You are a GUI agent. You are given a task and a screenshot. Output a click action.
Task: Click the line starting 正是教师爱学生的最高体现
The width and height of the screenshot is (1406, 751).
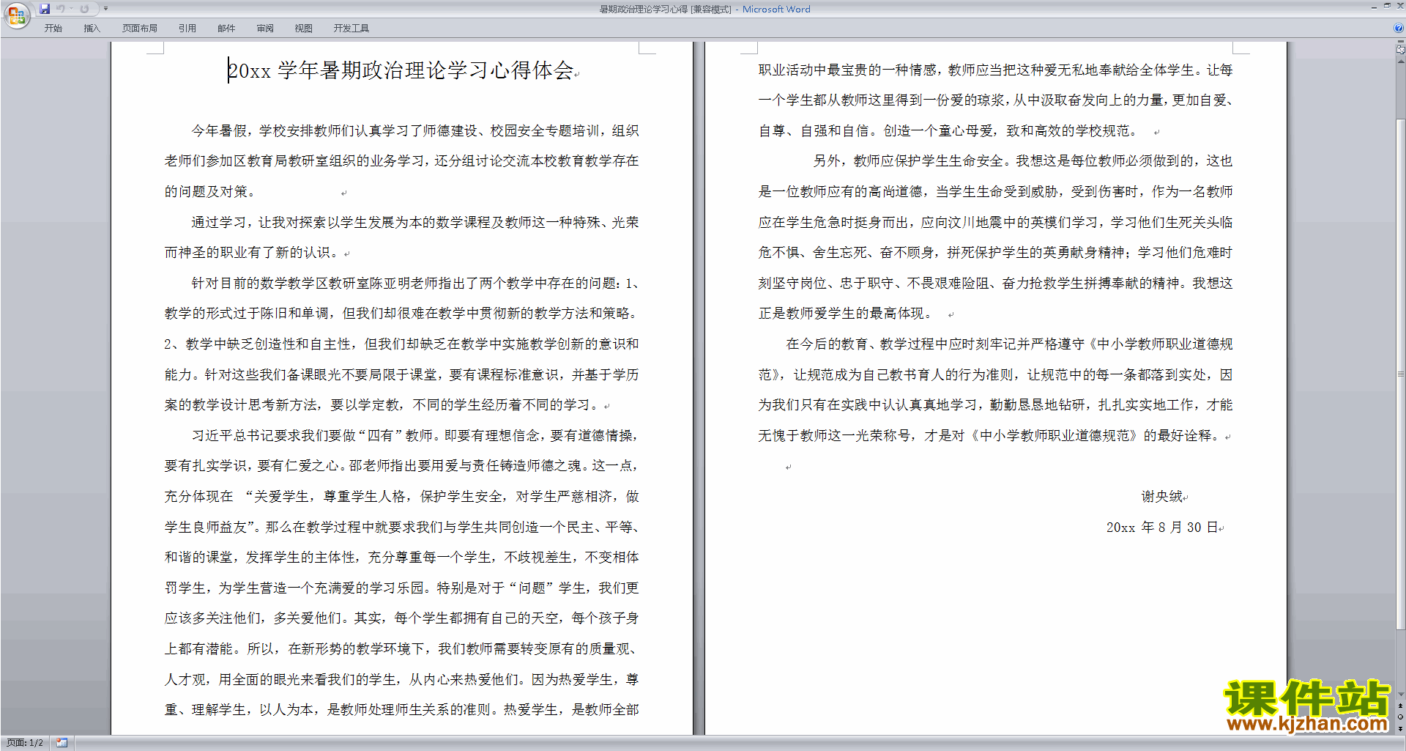pyautogui.click(x=845, y=314)
